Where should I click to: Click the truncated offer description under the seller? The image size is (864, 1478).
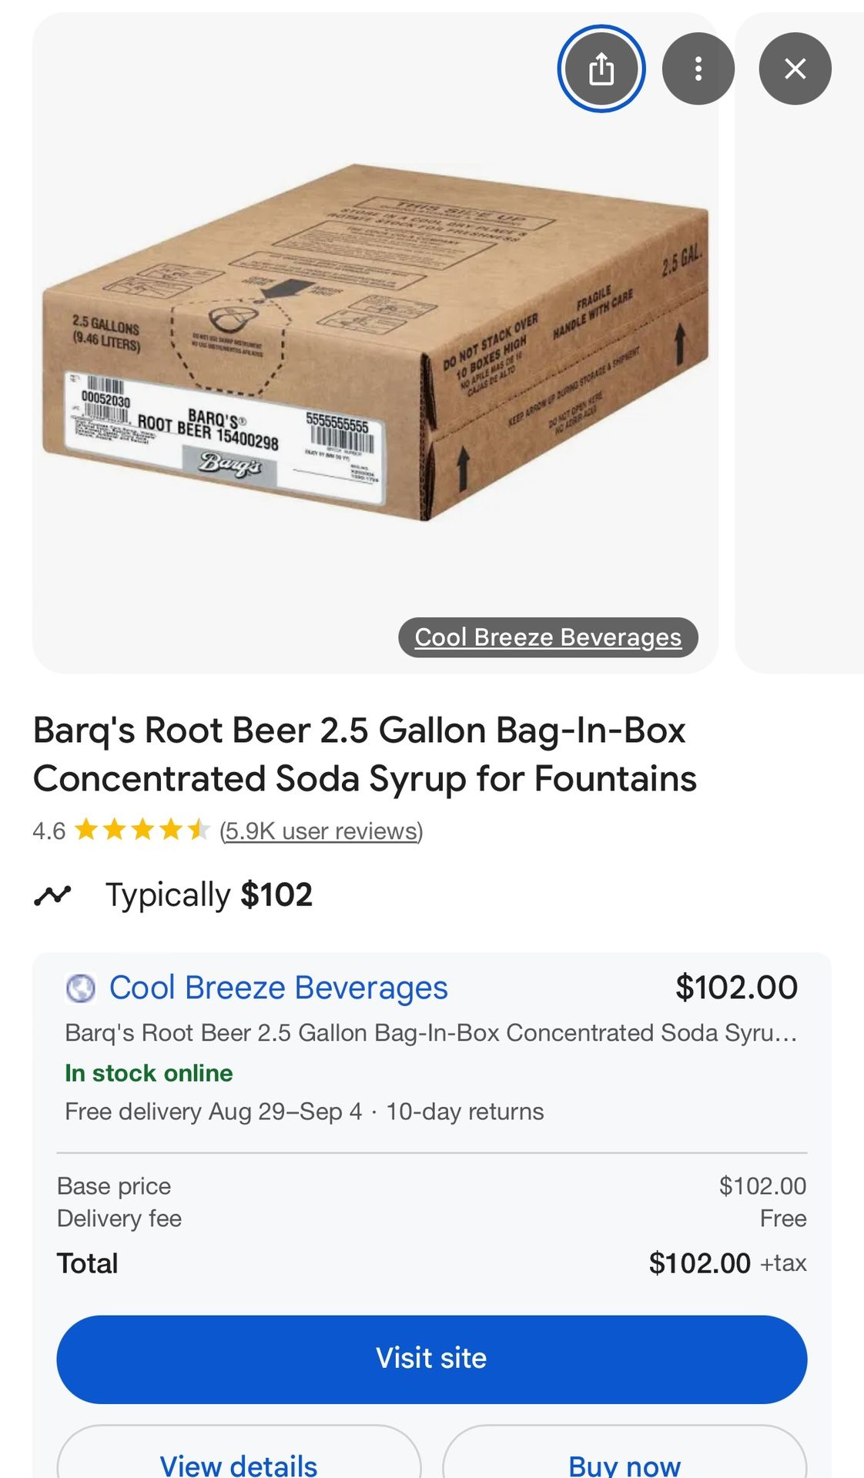pyautogui.click(x=430, y=1033)
